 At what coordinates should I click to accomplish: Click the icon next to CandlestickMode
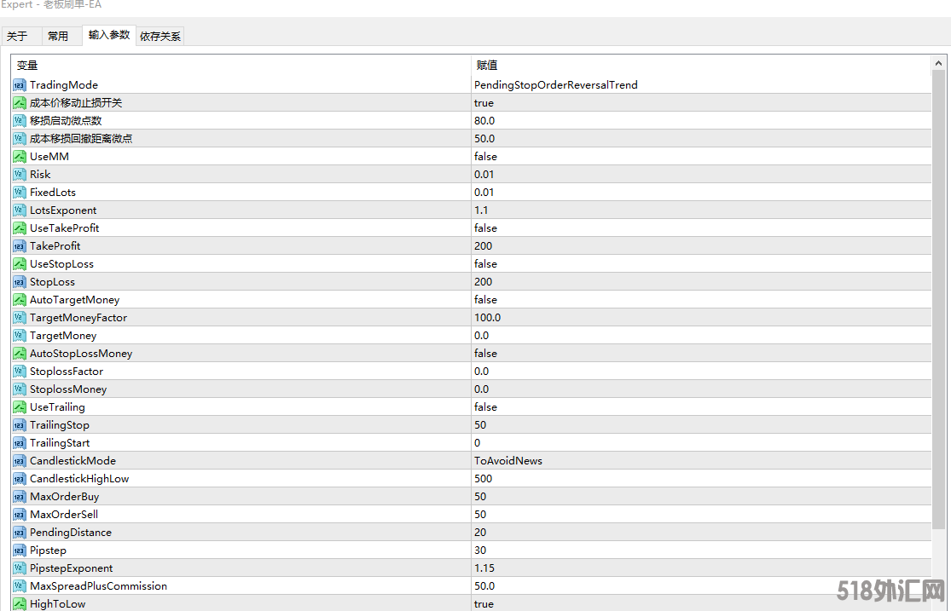pyautogui.click(x=20, y=461)
